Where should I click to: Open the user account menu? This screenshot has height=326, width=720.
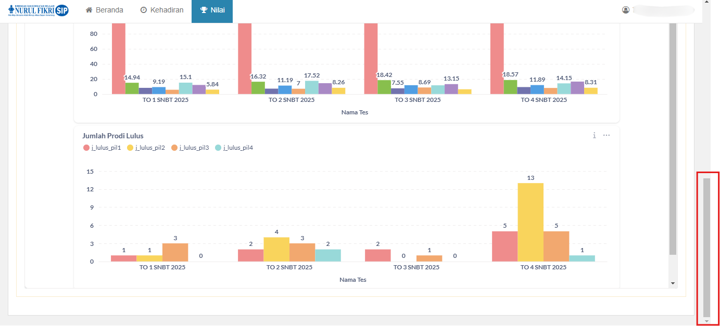click(x=661, y=10)
